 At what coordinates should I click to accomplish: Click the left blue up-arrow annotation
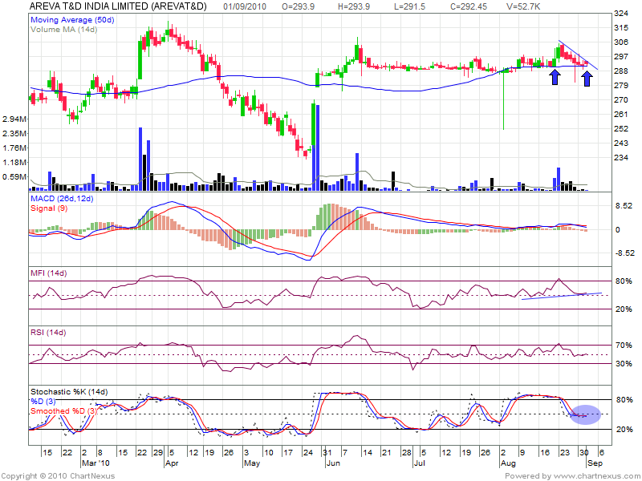(554, 76)
